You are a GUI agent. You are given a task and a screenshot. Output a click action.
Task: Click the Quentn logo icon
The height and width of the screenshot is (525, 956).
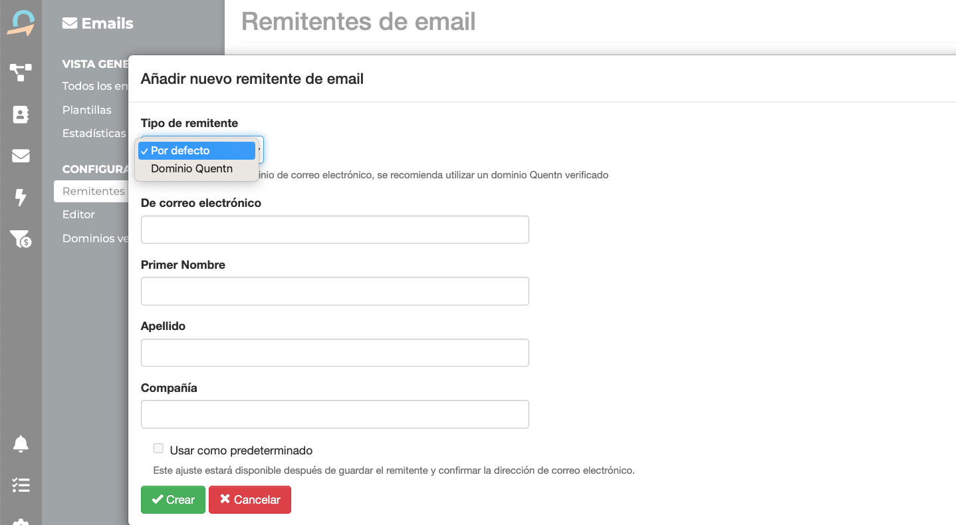(x=21, y=23)
